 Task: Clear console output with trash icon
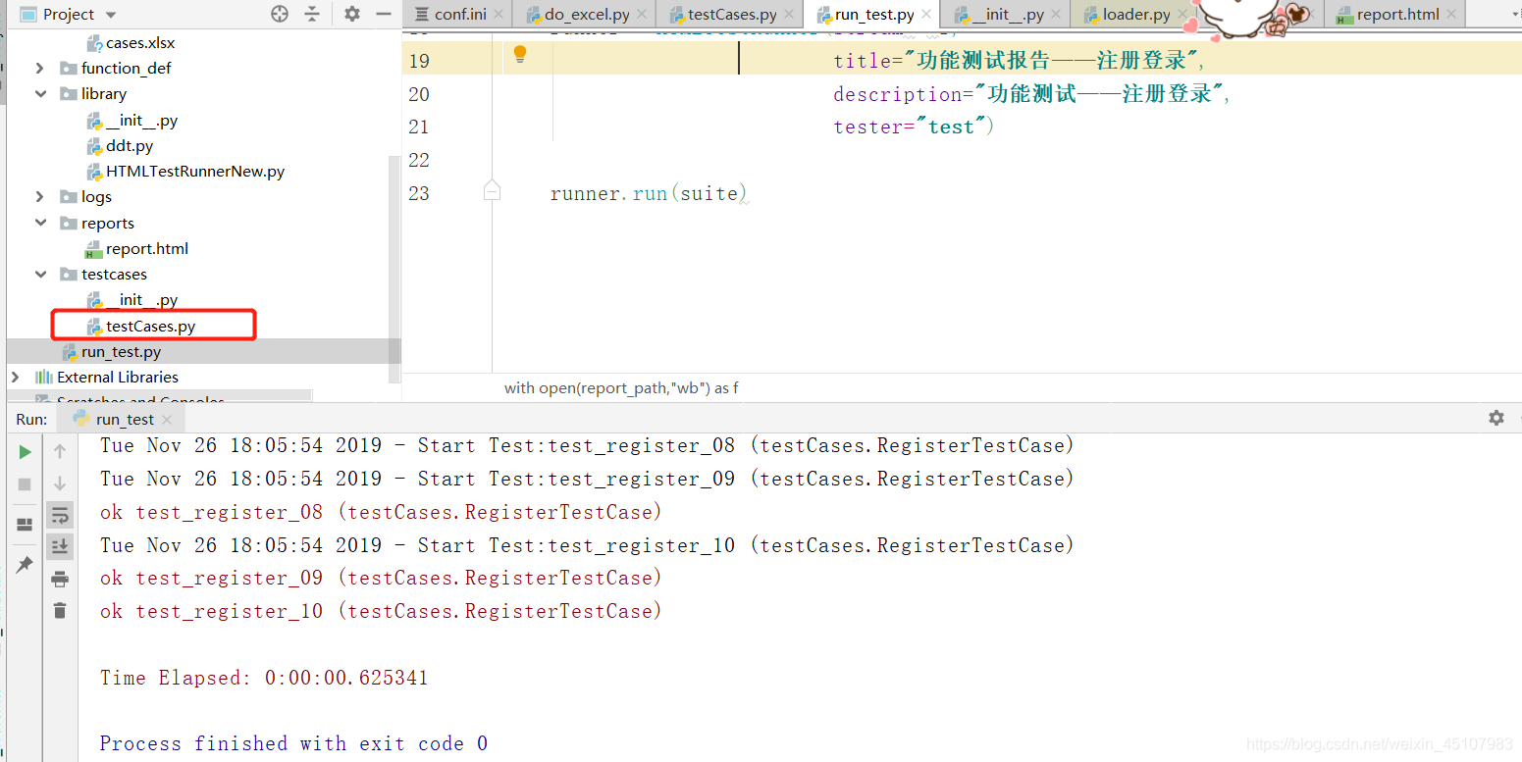60,610
